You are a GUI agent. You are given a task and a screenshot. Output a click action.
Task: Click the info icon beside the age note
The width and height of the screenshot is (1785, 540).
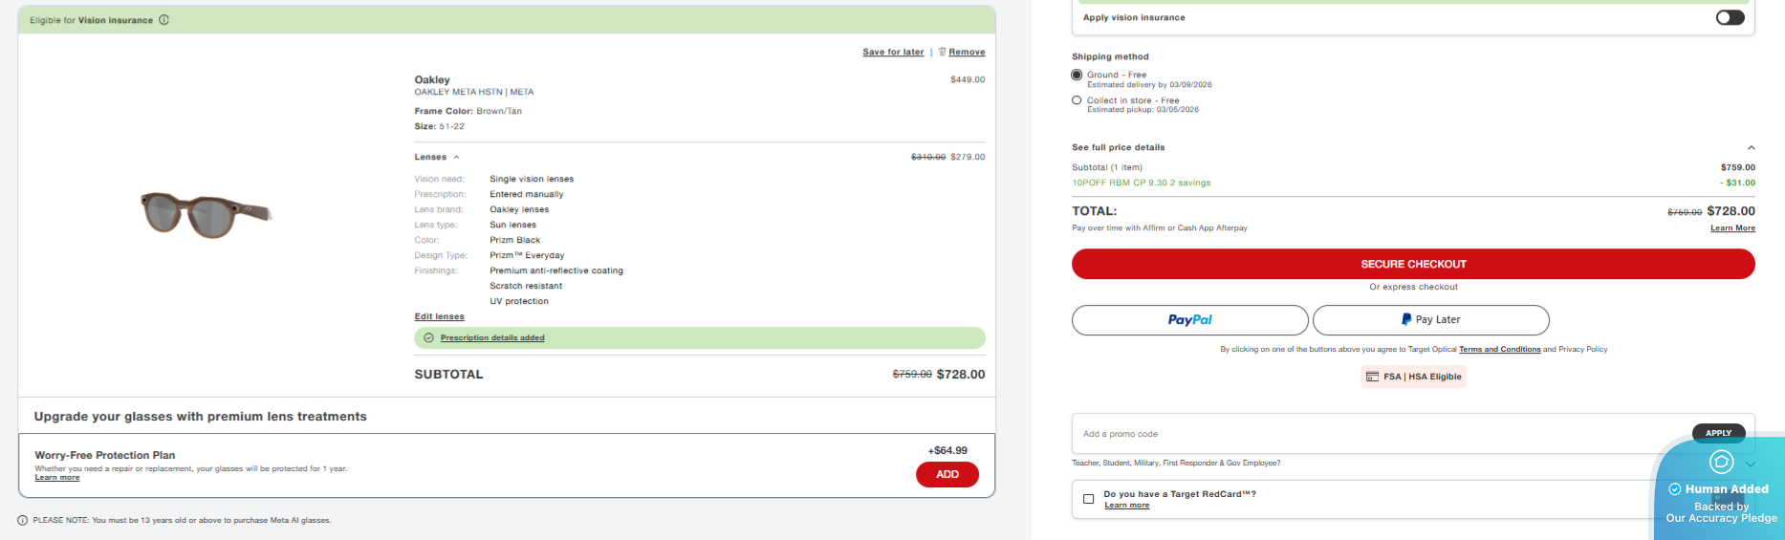[23, 521]
